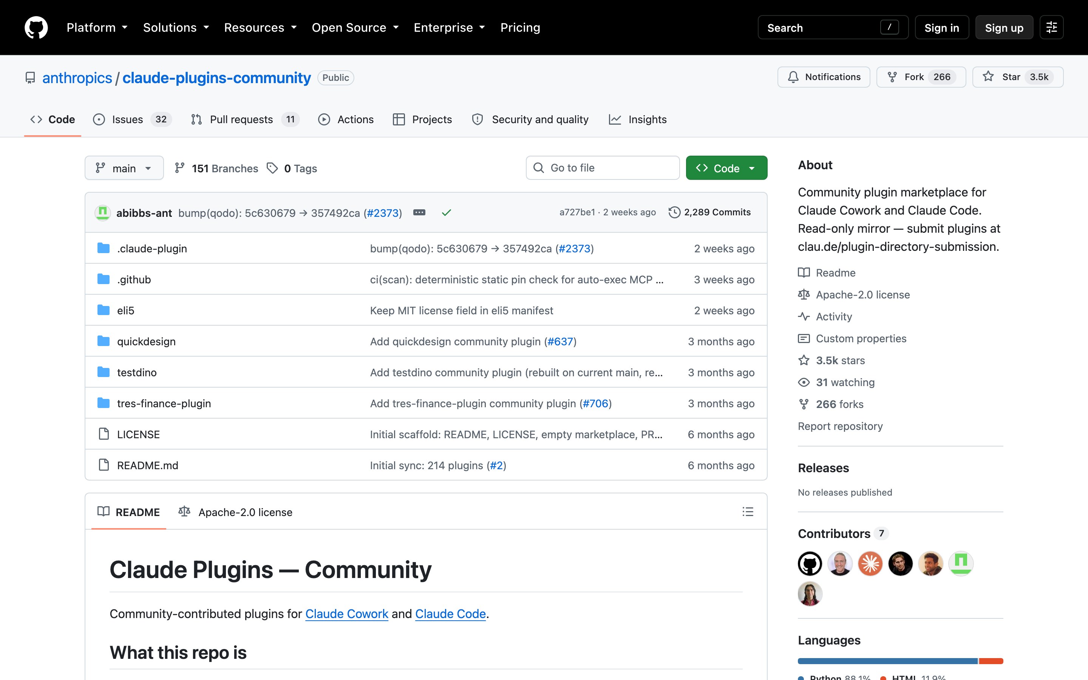Click the branches icon next to 151 Branches
Image resolution: width=1088 pixels, height=680 pixels.
click(179, 168)
